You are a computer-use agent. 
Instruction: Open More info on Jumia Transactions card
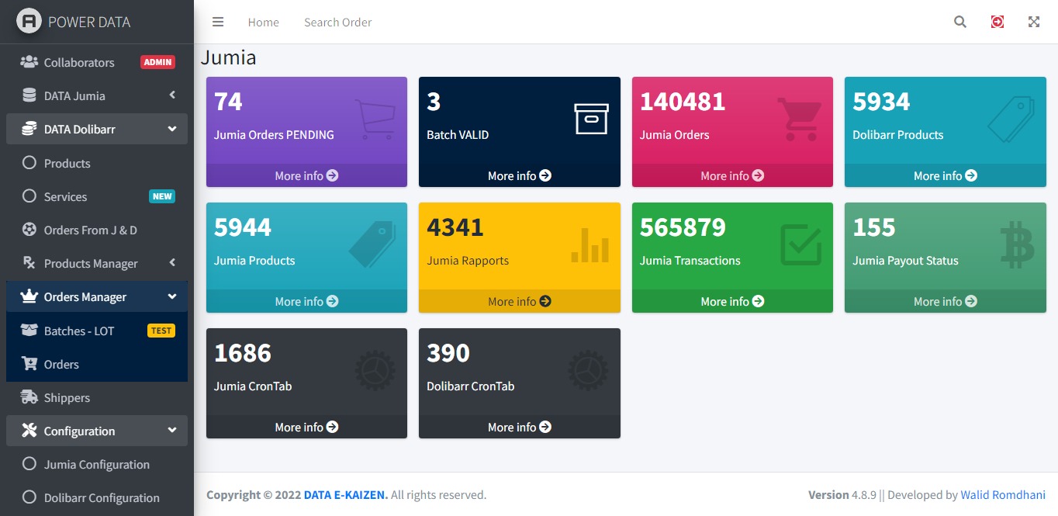732,301
